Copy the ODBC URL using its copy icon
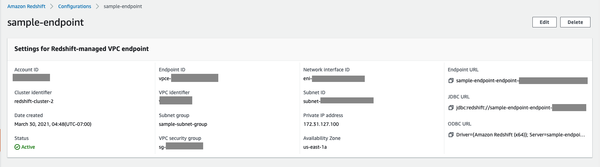600x167 pixels. tap(451, 135)
